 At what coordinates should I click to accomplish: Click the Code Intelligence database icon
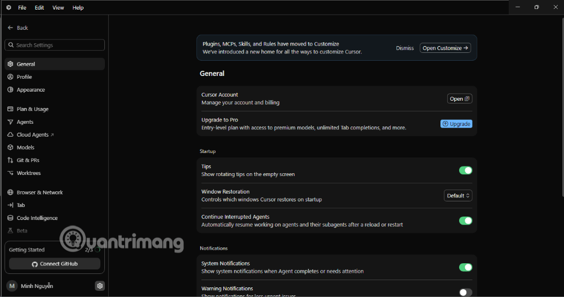10,218
